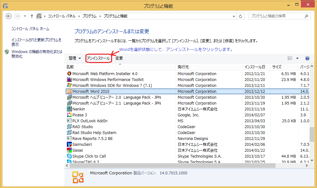Click the view options icon in toolbar

click(290, 58)
